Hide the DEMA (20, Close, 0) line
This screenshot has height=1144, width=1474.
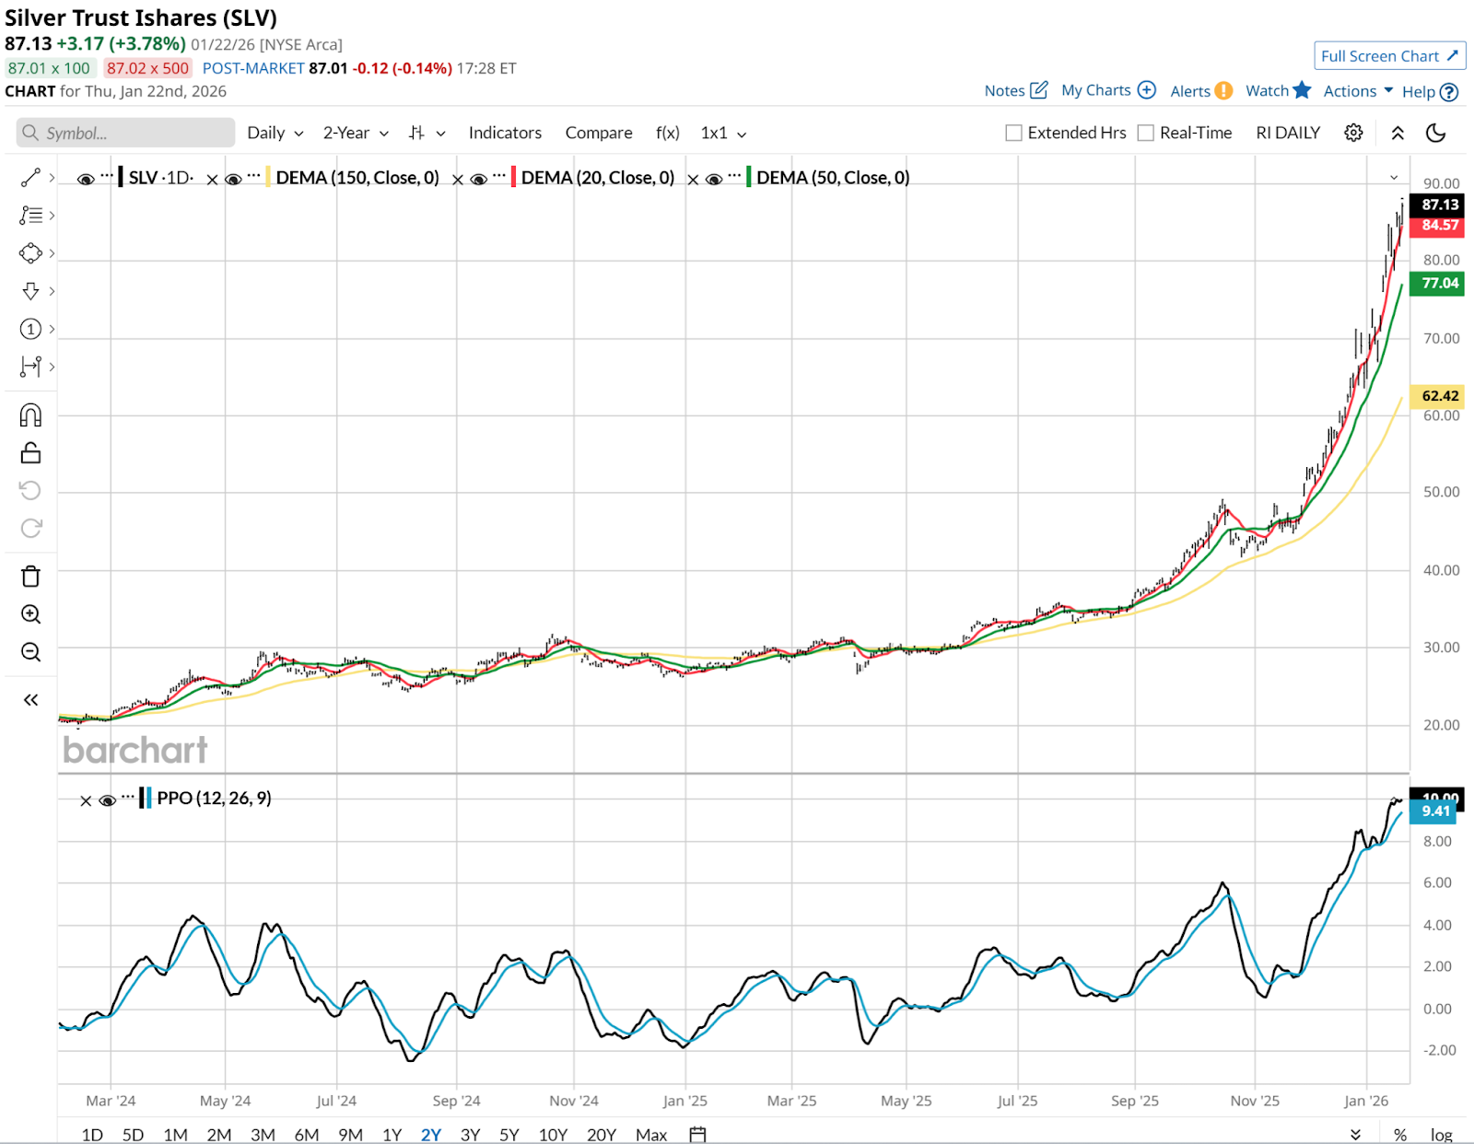[478, 179]
